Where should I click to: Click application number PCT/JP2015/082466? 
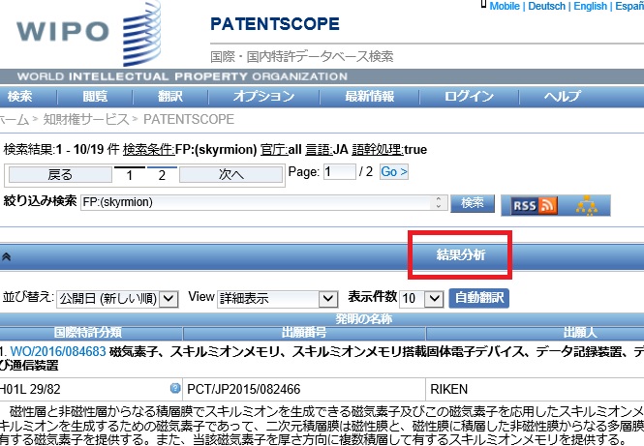[243, 389]
